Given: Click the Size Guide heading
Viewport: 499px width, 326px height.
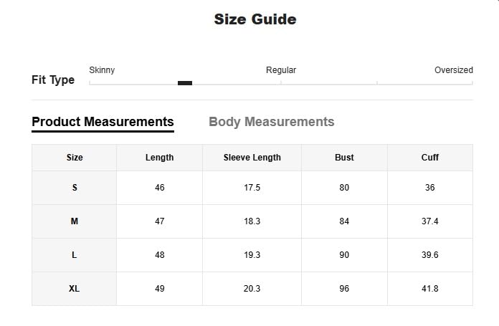Looking at the screenshot, I should point(255,19).
